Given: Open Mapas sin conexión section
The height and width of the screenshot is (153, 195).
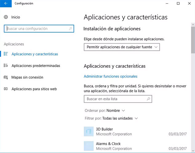Looking at the screenshot, I should click(27, 77).
